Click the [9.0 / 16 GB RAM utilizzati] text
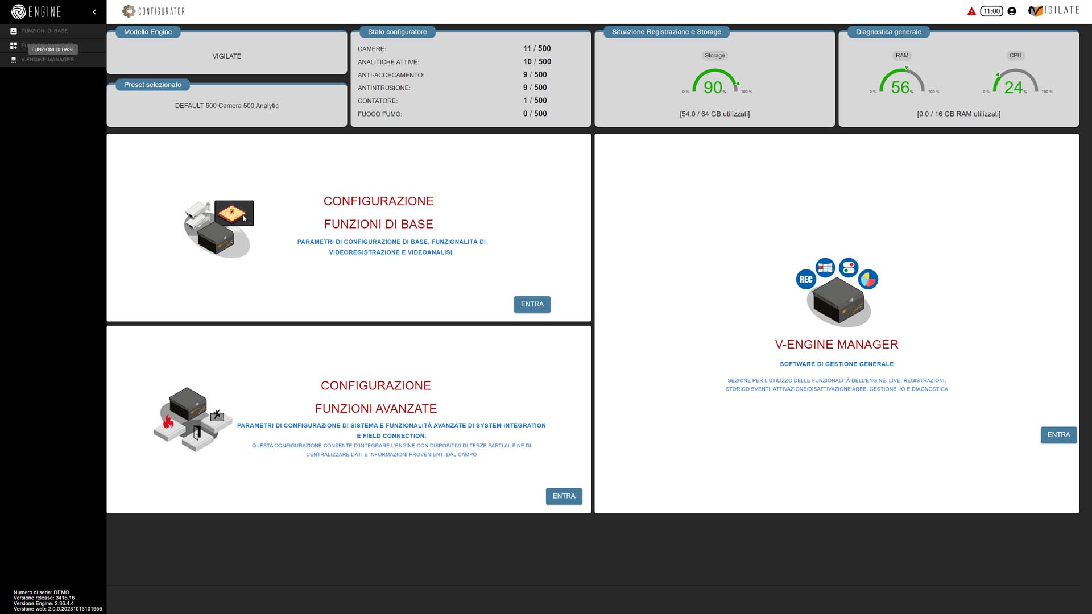 coord(958,114)
